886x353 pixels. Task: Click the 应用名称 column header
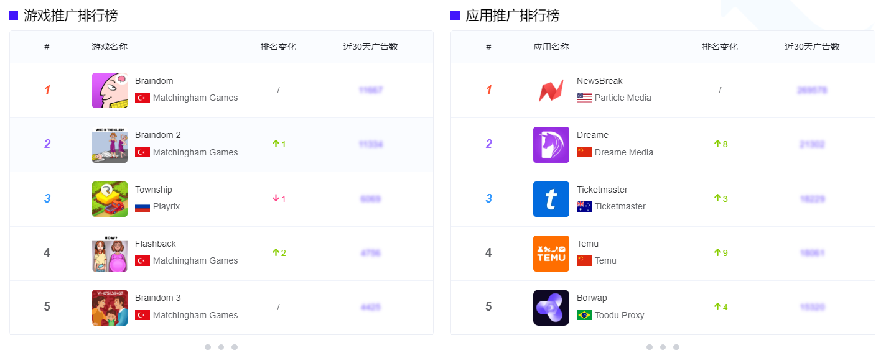tap(551, 47)
